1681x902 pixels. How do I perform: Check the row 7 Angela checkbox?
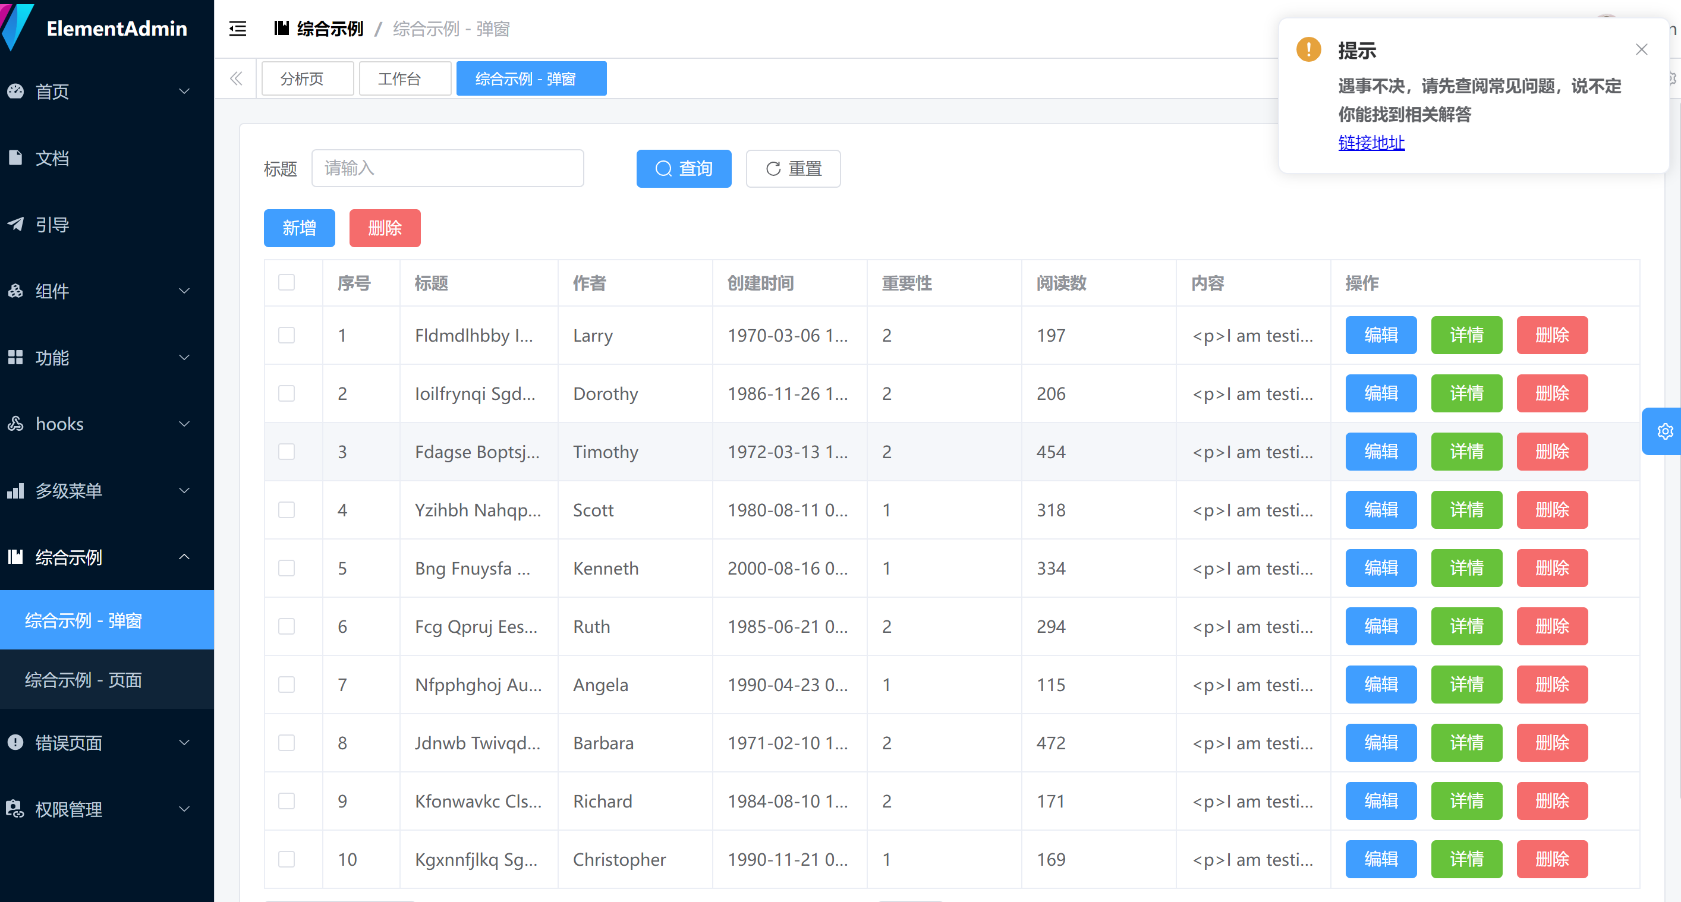(287, 684)
